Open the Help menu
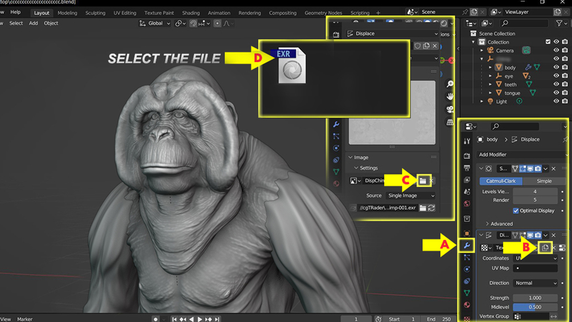 point(15,13)
